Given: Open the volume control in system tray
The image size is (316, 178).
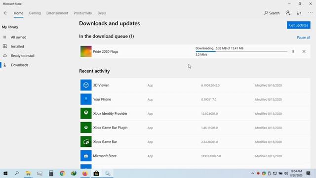Looking at the screenshot, I should pyautogui.click(x=286, y=174).
